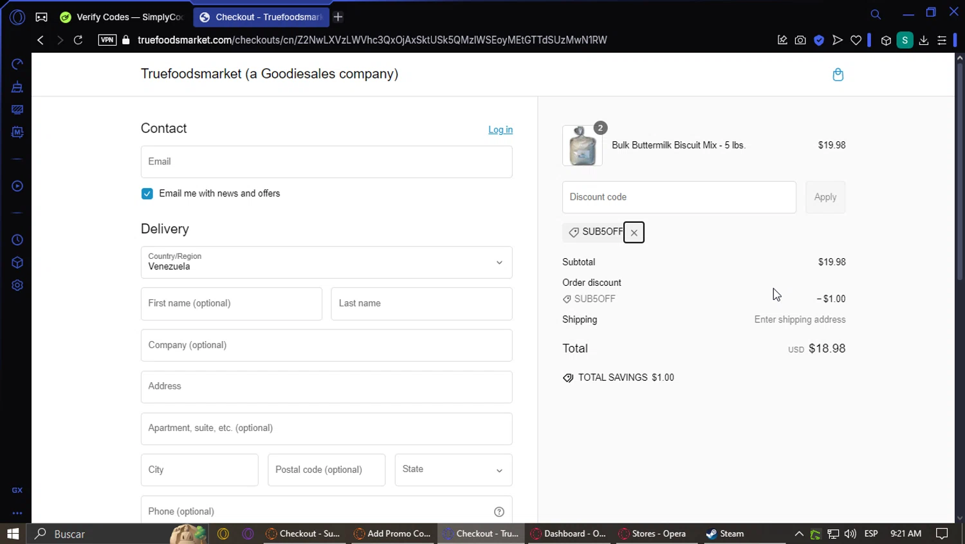Focus the Email input field
The image size is (965, 544).
pos(327,162)
